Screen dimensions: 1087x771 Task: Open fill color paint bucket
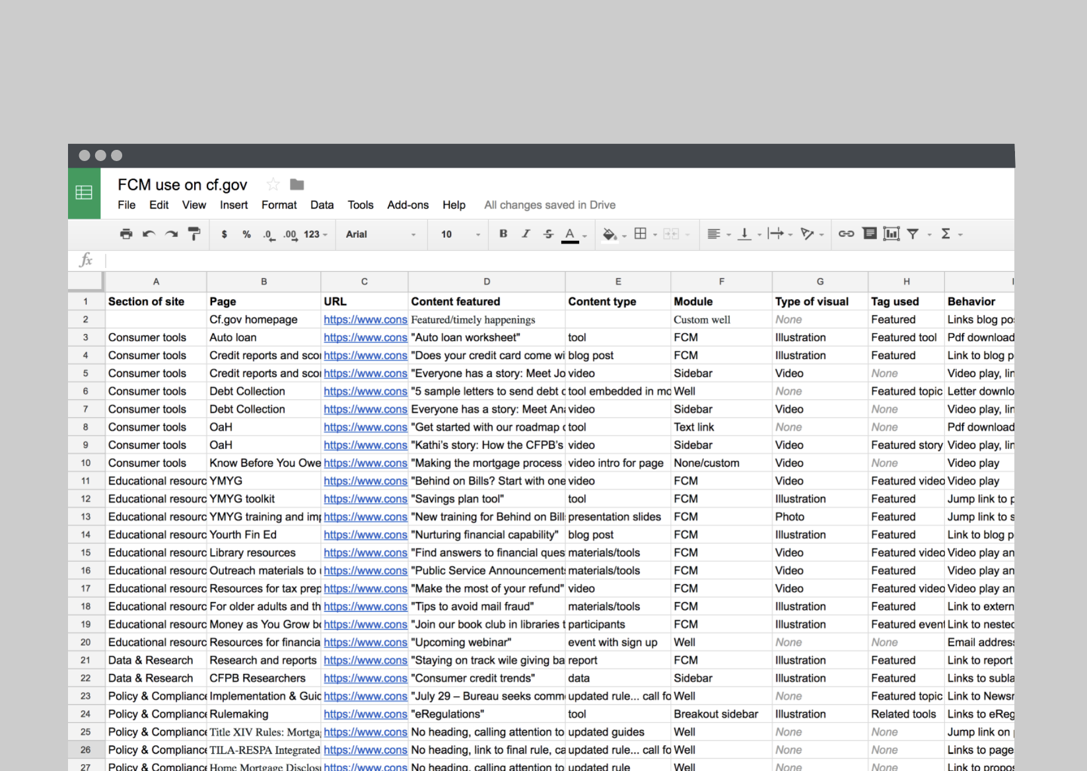pos(610,234)
